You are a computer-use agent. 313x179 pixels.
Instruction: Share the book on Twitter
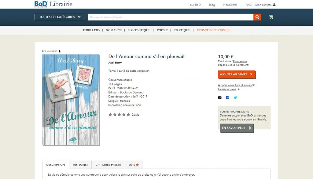(235, 97)
